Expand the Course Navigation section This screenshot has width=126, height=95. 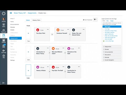[112, 60]
